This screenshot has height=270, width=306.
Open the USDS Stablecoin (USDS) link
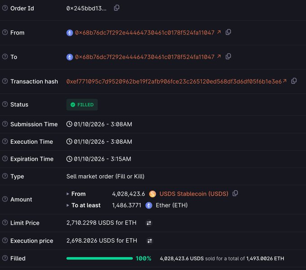(x=194, y=194)
